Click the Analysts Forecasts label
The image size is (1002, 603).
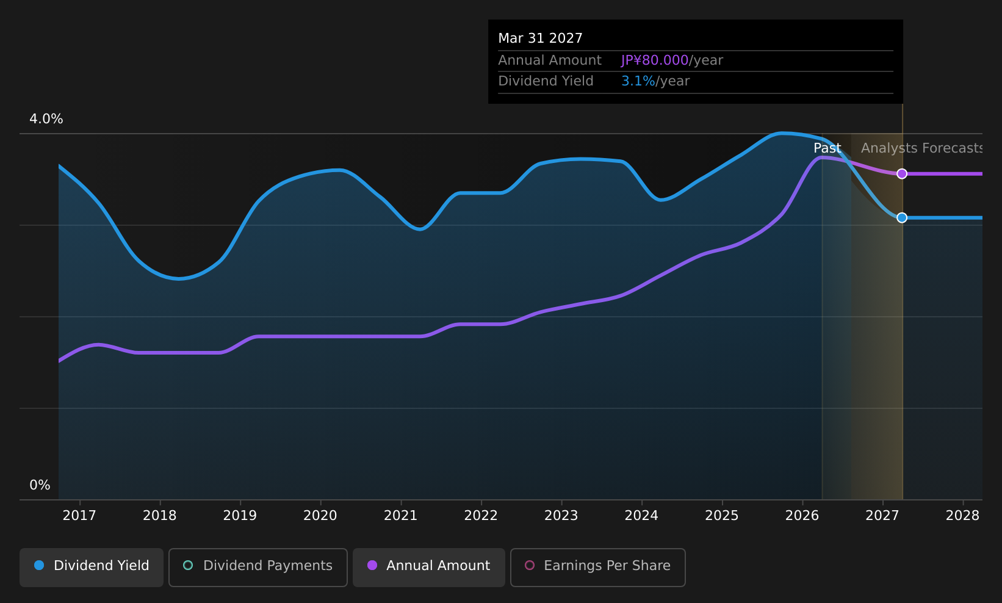click(921, 148)
